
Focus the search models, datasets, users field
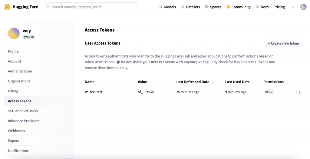pos(91,7)
